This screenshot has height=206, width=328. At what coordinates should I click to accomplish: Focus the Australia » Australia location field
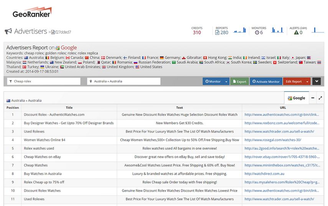(124, 81)
